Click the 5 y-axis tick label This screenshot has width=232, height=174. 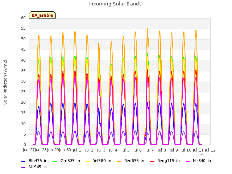click(25, 134)
